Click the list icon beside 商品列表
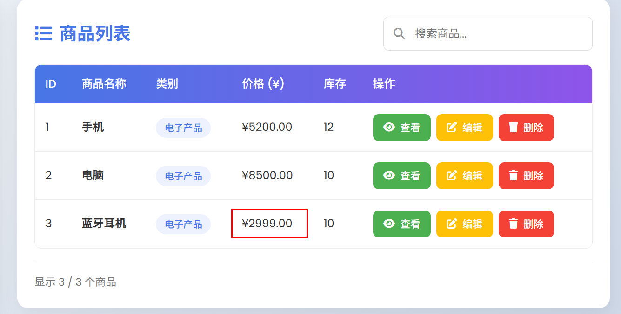 point(43,33)
